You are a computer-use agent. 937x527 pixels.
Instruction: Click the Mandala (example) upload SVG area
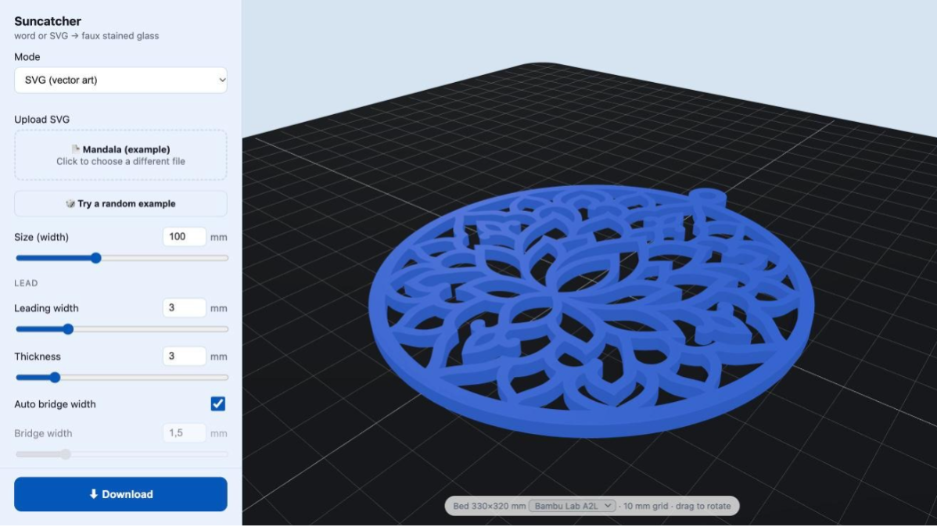[x=120, y=156]
